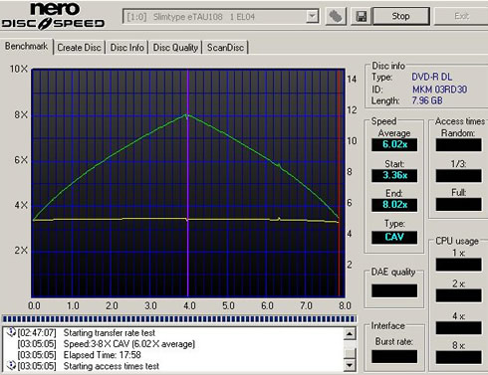Open the Create Disc tab
The image size is (488, 375).
(79, 48)
